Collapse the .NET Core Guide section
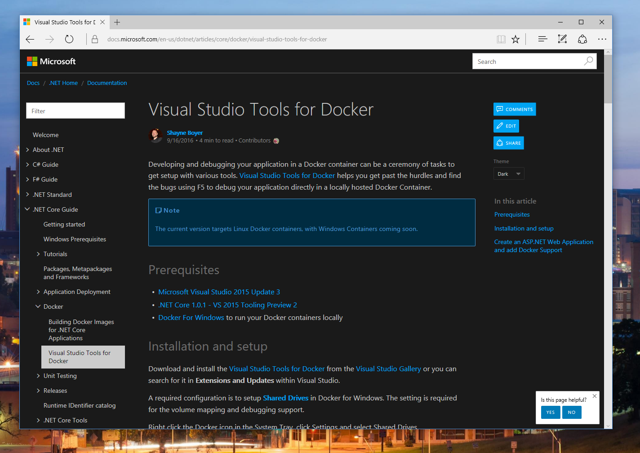This screenshot has width=640, height=453. coord(28,209)
